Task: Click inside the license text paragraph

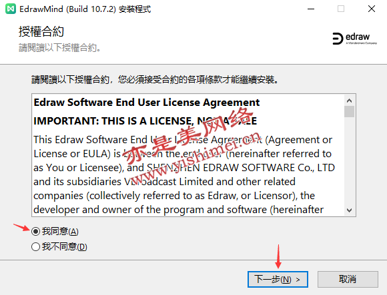Action: tap(184, 174)
